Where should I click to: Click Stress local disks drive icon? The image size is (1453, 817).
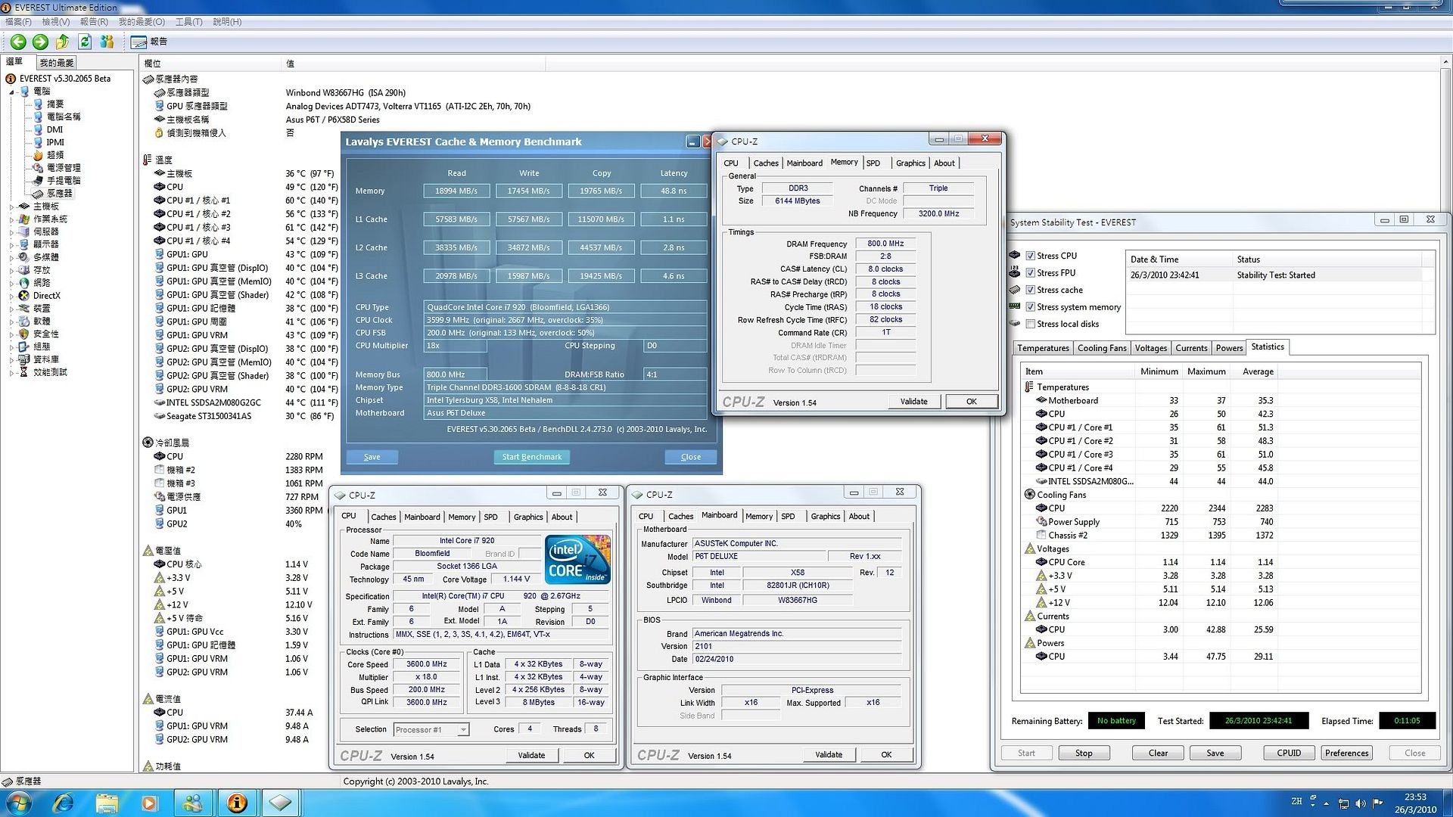tap(1015, 324)
